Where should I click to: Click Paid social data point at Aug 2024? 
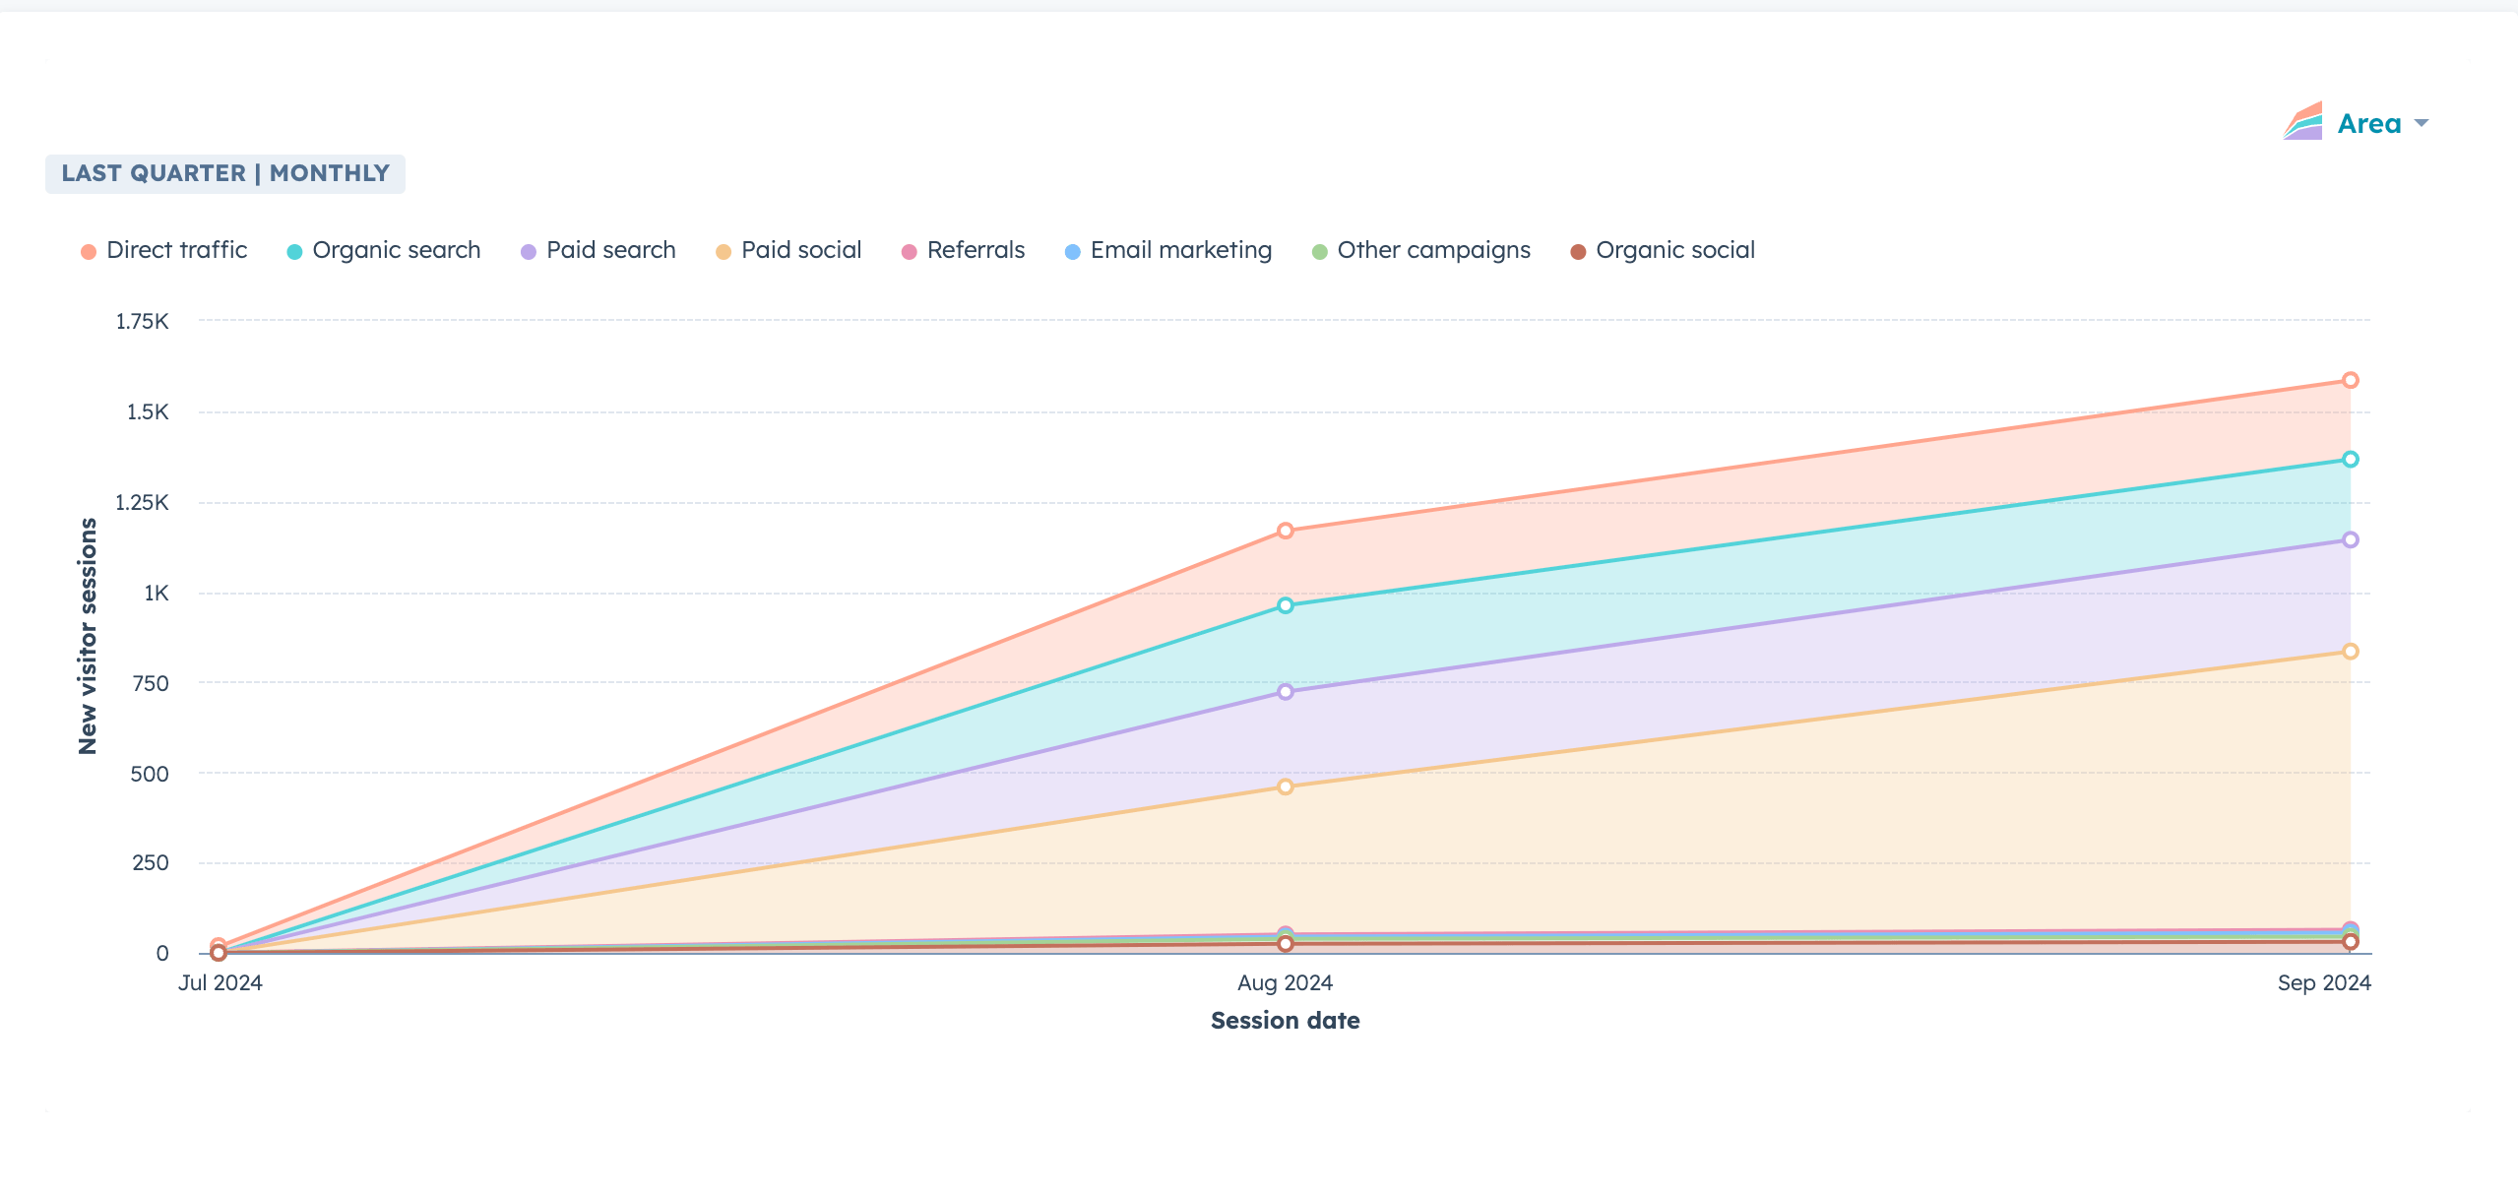pos(1285,786)
